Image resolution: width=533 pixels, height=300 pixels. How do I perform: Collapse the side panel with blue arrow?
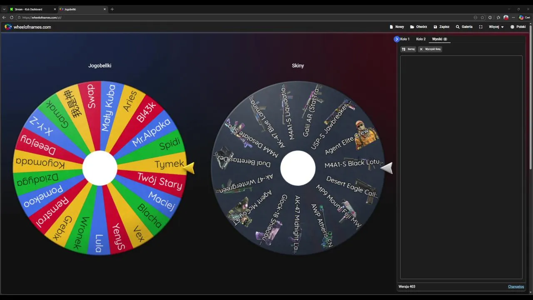(x=396, y=39)
